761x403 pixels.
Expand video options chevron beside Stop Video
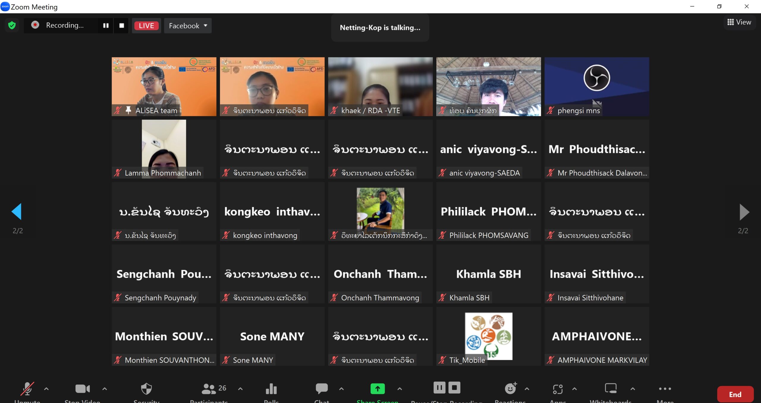(105, 389)
